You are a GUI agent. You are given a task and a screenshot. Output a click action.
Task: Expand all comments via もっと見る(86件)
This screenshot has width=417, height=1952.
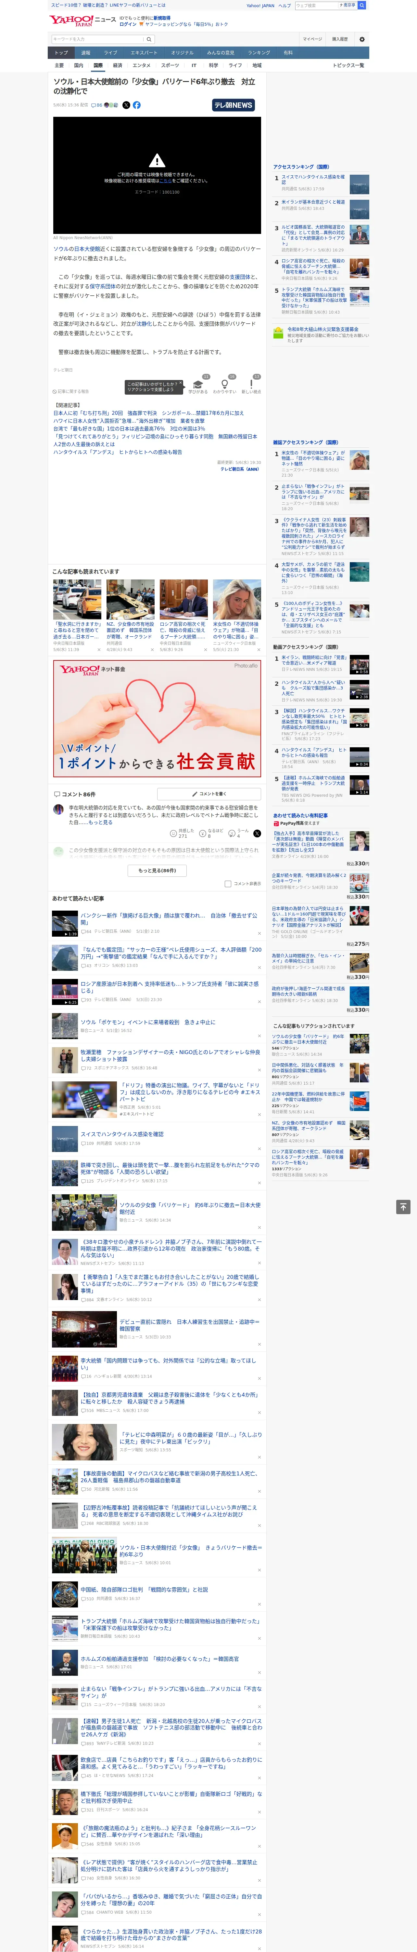coord(157,870)
